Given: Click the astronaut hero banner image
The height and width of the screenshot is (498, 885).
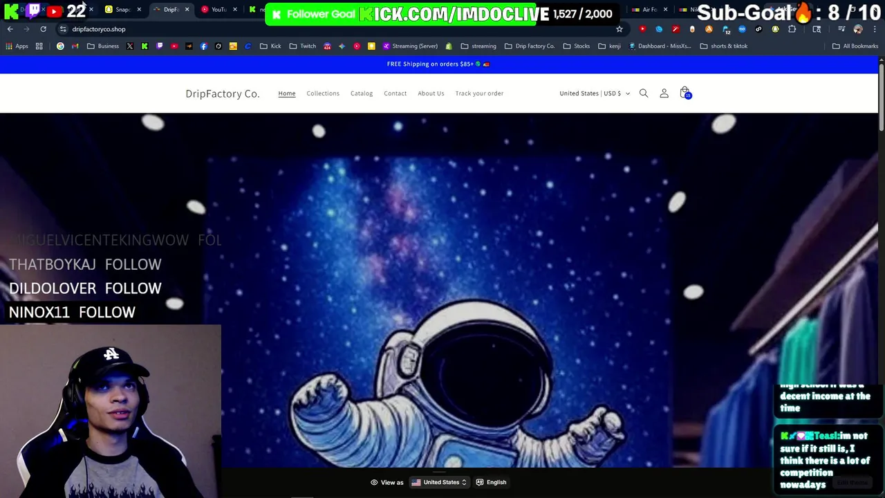Looking at the screenshot, I should 438,290.
